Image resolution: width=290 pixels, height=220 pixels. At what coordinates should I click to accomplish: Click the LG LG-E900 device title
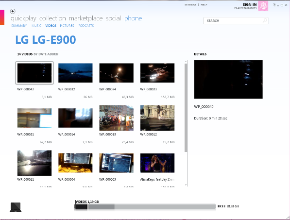click(x=46, y=39)
